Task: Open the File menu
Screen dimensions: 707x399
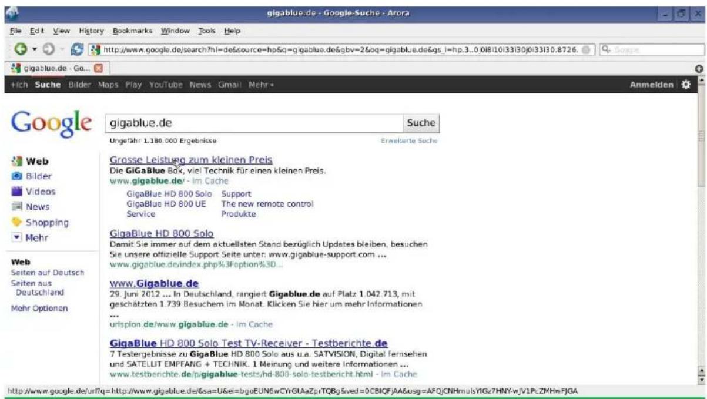Action: [x=15, y=30]
